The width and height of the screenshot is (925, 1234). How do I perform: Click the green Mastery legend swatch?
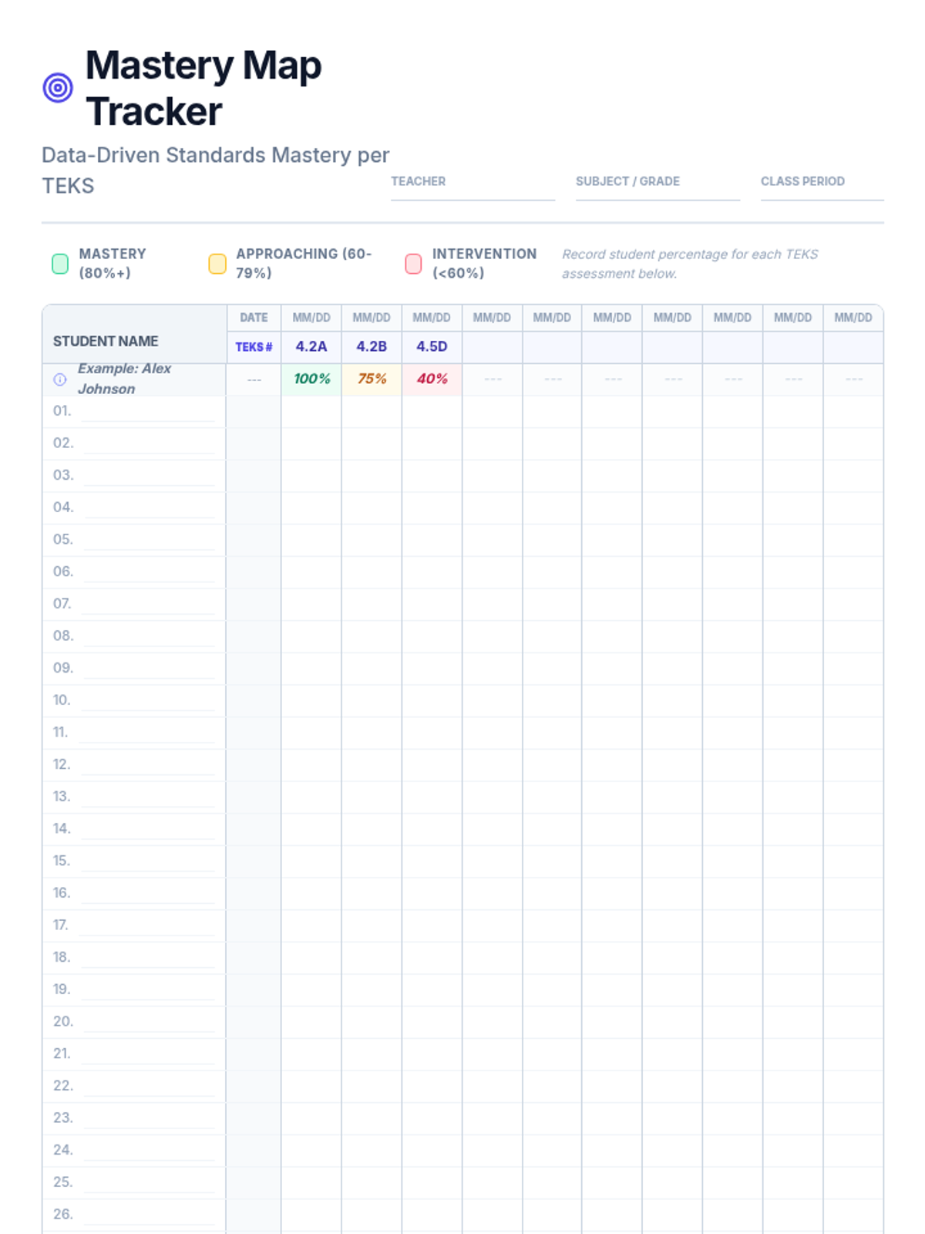(60, 264)
